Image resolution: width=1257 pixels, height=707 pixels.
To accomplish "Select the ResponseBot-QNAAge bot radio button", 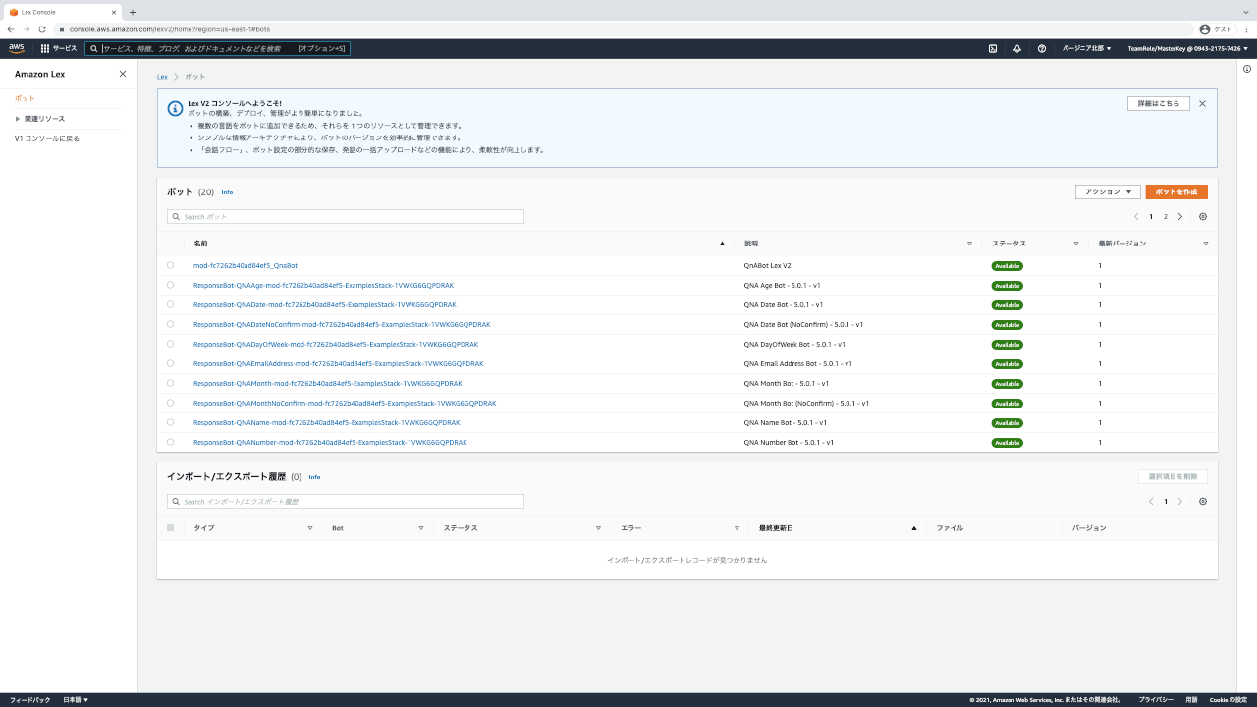I will point(170,285).
